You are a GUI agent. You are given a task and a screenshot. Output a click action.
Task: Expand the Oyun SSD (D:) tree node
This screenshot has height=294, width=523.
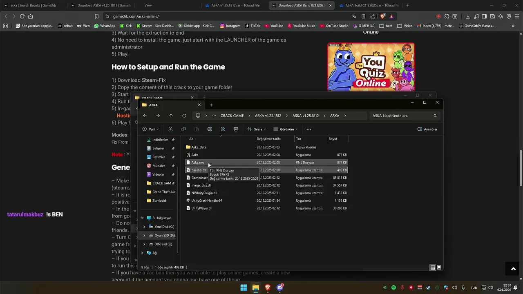tap(144, 236)
